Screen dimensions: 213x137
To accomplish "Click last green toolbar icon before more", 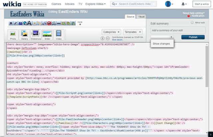I will (73, 23).
